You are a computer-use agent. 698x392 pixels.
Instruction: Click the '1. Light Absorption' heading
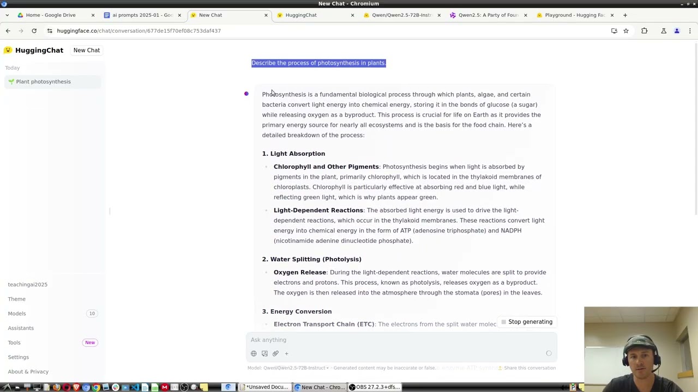point(293,154)
